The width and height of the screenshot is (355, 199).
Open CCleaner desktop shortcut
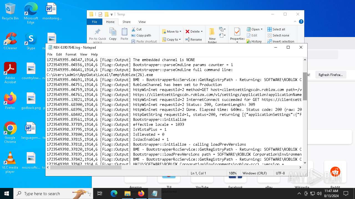point(10,41)
